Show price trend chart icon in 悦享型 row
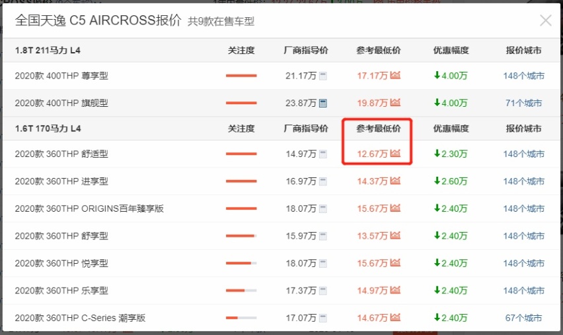 click(x=395, y=262)
